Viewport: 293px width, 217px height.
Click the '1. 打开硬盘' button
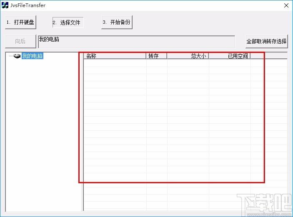(20, 22)
